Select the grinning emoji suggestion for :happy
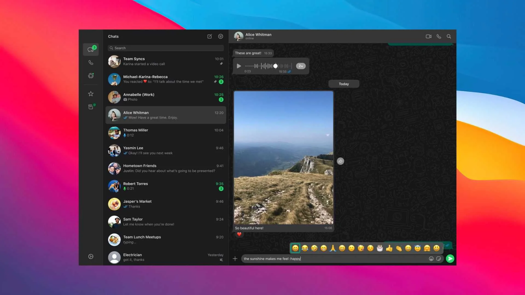The width and height of the screenshot is (525, 295). click(295, 248)
